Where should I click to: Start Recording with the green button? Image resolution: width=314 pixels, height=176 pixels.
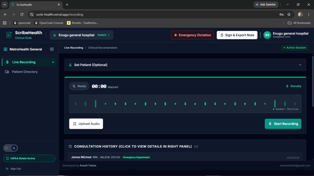pos(283,124)
